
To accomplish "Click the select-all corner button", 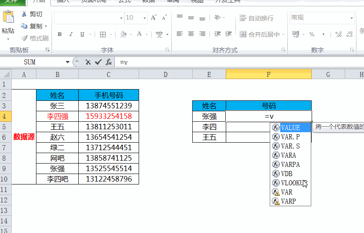I will coord(6,74).
